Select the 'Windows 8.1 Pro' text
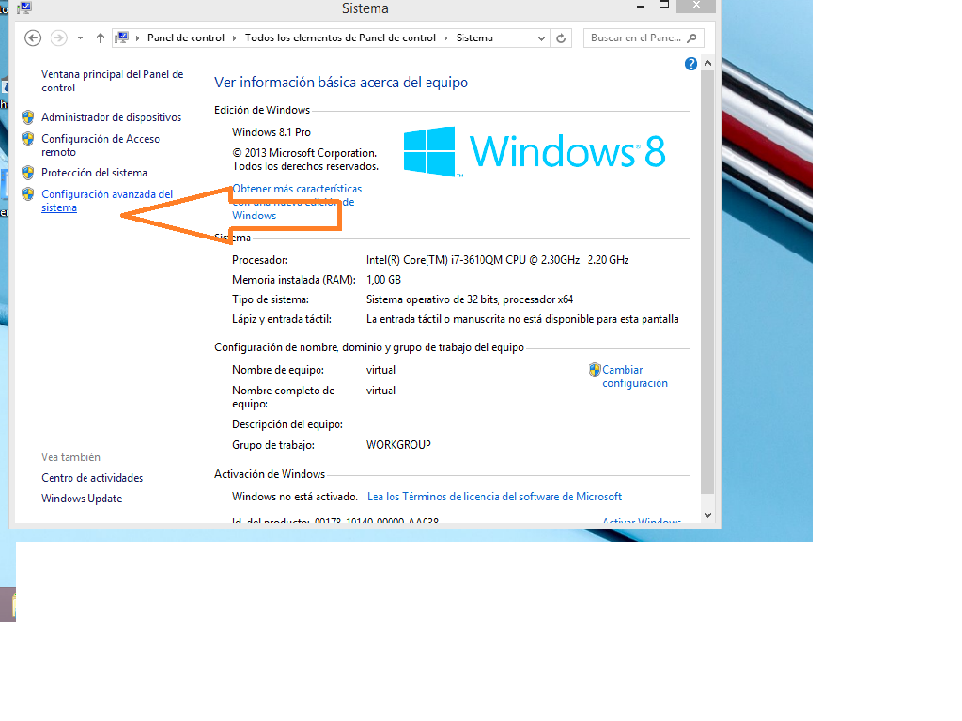This screenshot has height=721, width=962. pyautogui.click(x=272, y=132)
